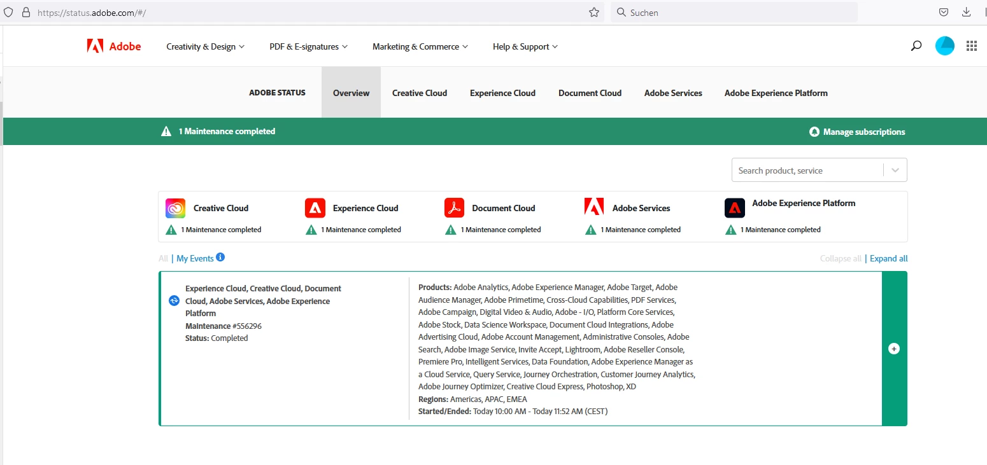
Task: Switch to the Experience Cloud tab
Action: (502, 93)
